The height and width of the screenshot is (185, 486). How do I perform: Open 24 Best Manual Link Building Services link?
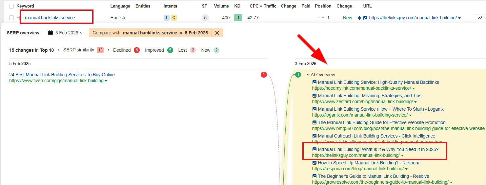62,75
